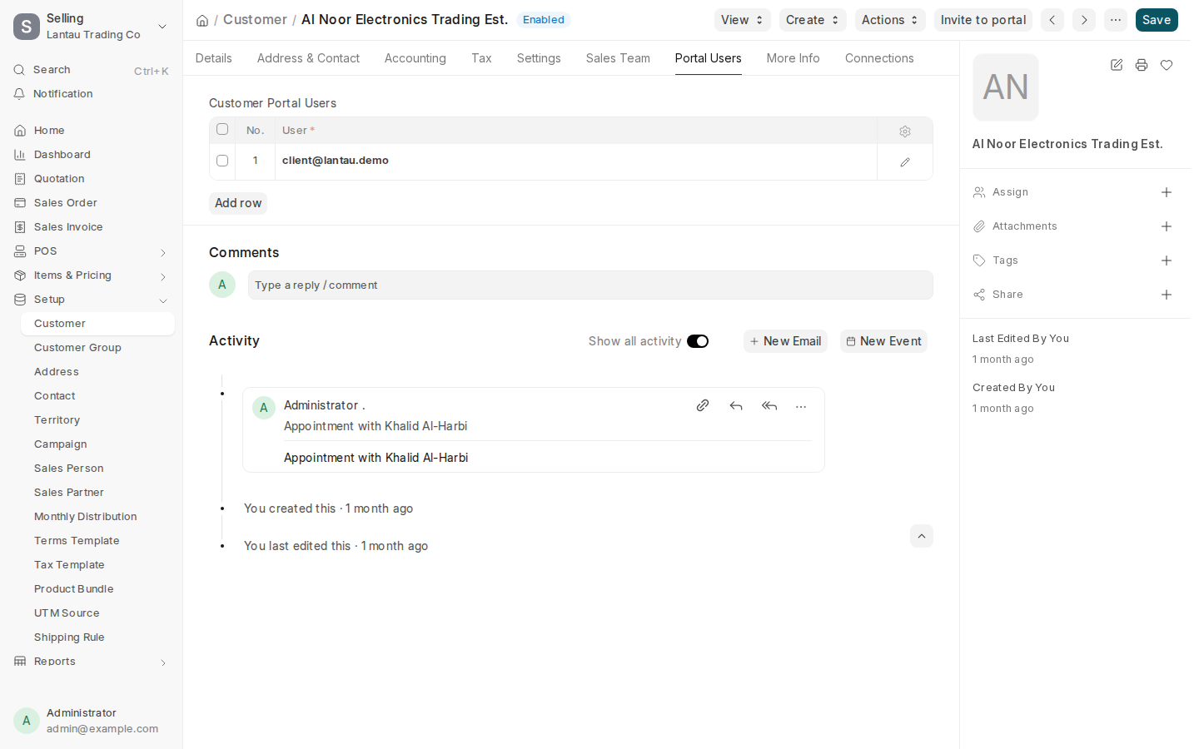Add a tag with plus icon

tap(1167, 260)
